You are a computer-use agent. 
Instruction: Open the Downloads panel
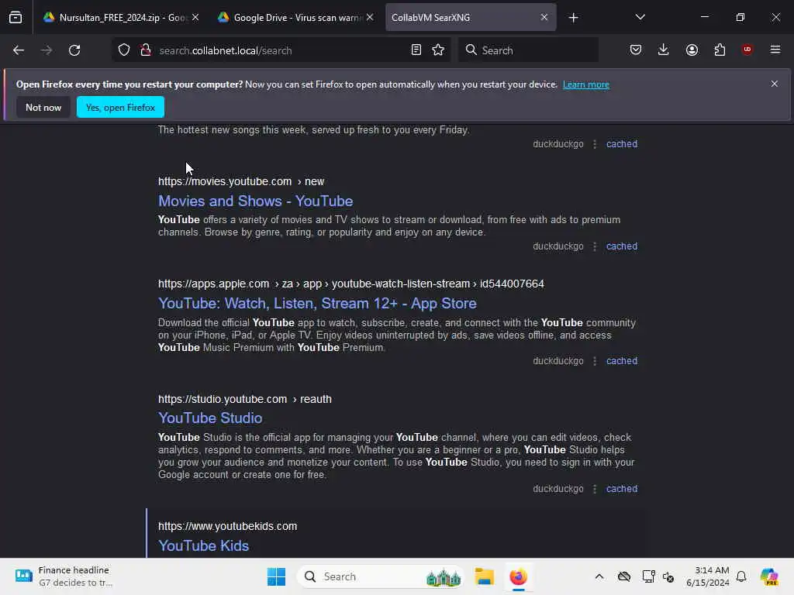tap(664, 50)
